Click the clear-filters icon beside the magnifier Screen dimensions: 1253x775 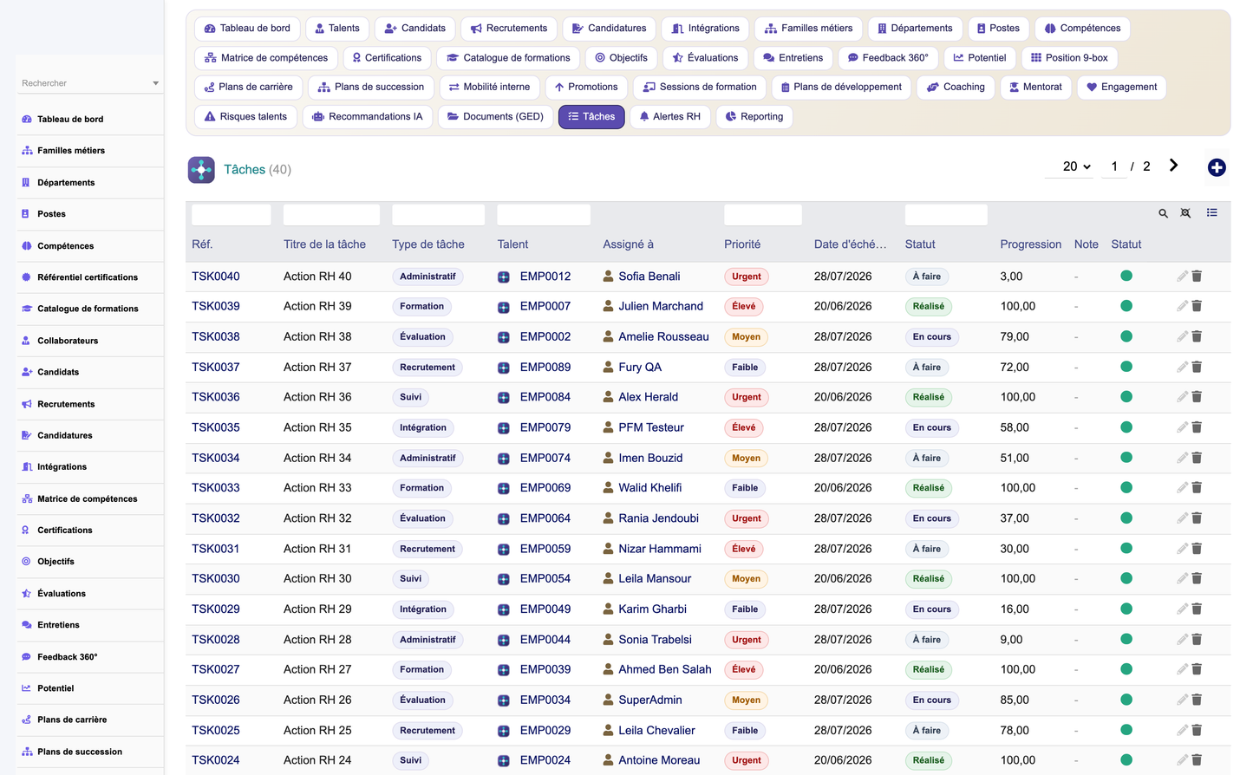(x=1185, y=213)
